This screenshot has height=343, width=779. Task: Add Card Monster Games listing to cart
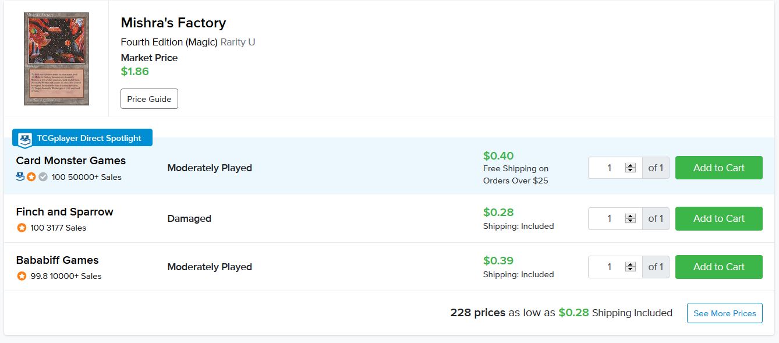[x=718, y=168]
